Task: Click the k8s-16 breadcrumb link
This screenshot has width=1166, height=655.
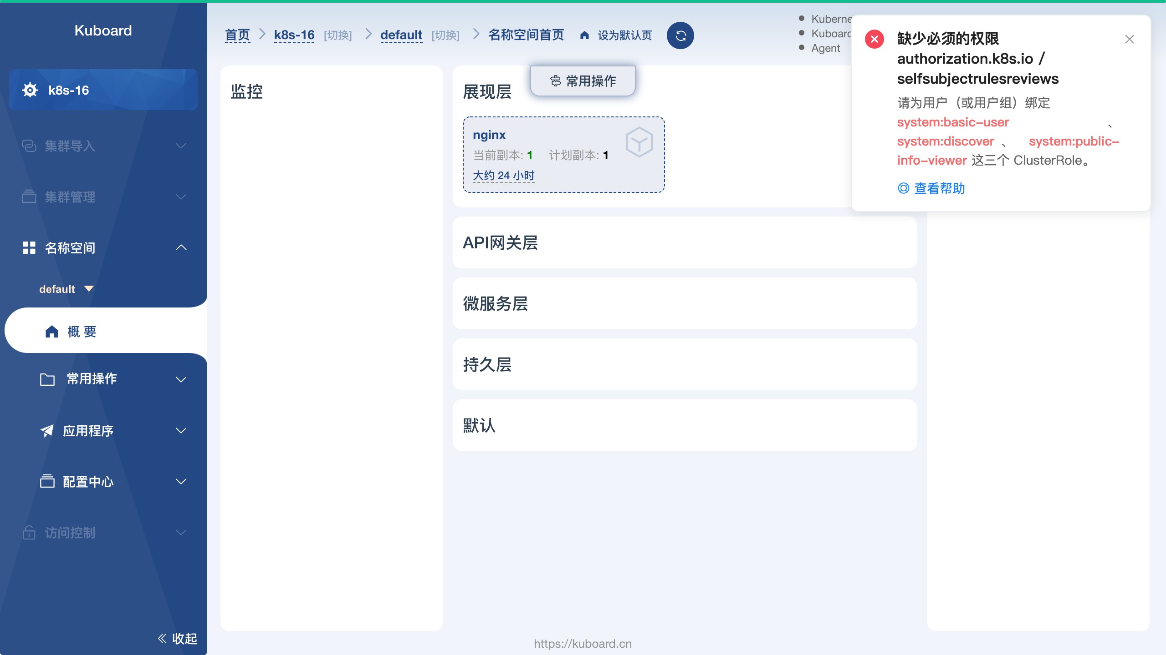Action: coord(294,35)
